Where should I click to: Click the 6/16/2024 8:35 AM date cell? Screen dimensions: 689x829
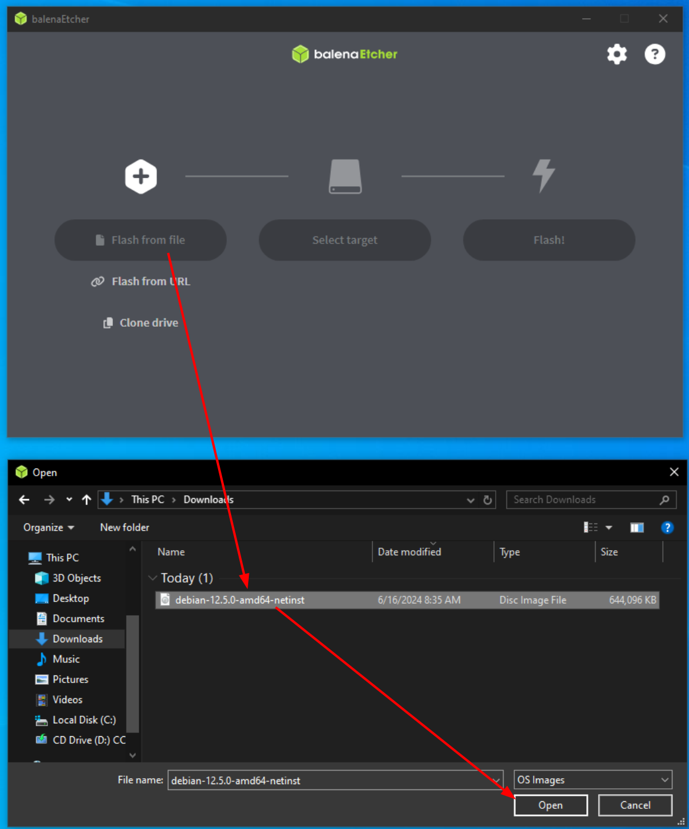pyautogui.click(x=419, y=600)
